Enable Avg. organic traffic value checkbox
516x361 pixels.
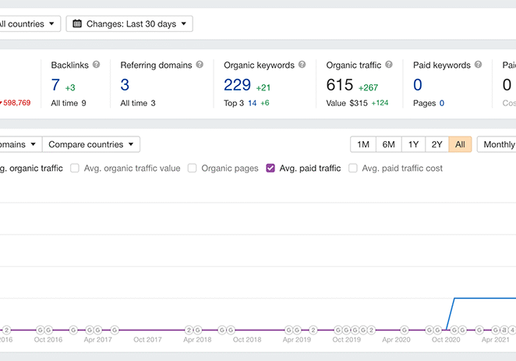[x=76, y=168]
